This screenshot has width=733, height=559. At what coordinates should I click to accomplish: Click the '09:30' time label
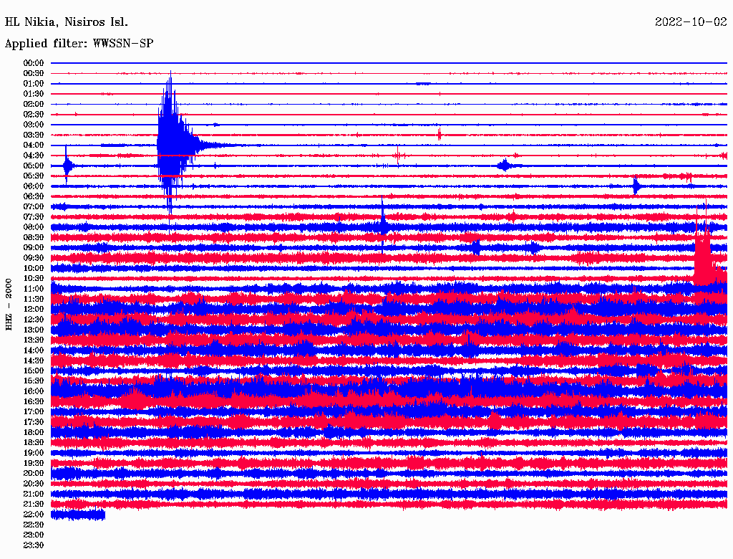(33, 258)
